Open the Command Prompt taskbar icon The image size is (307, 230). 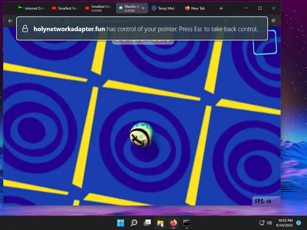[x=186, y=223]
